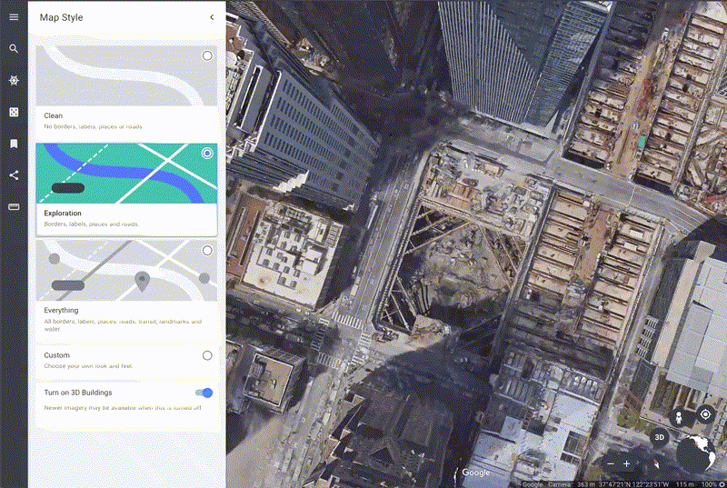The height and width of the screenshot is (488, 727).
Task: Click the coordinates readout in status bar
Action: 633,484
